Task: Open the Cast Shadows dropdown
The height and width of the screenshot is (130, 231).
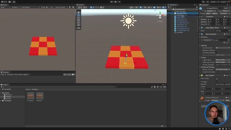Action: pyautogui.click(x=223, y=48)
